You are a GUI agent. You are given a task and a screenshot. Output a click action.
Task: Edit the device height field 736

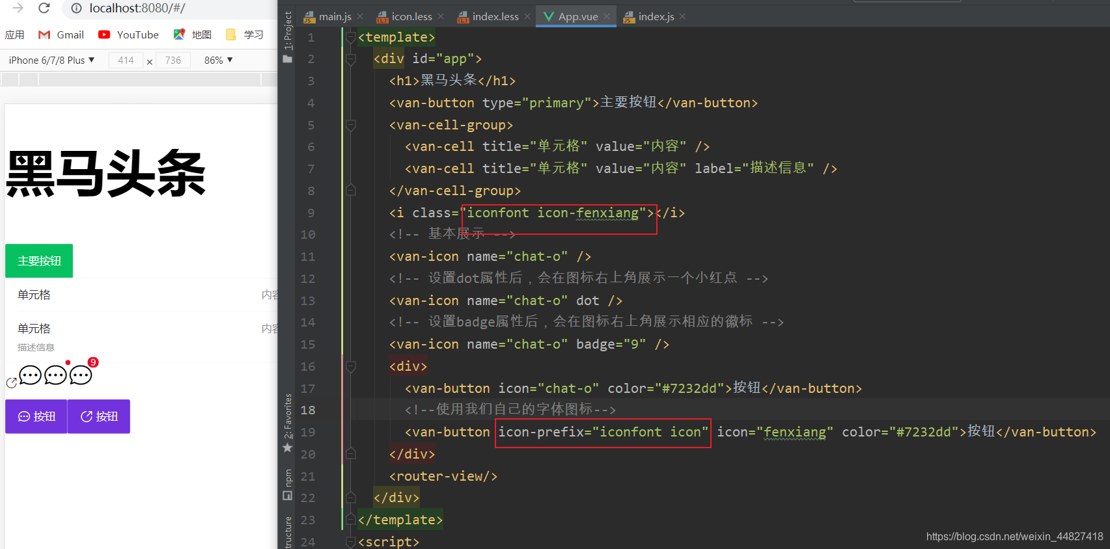coord(173,60)
